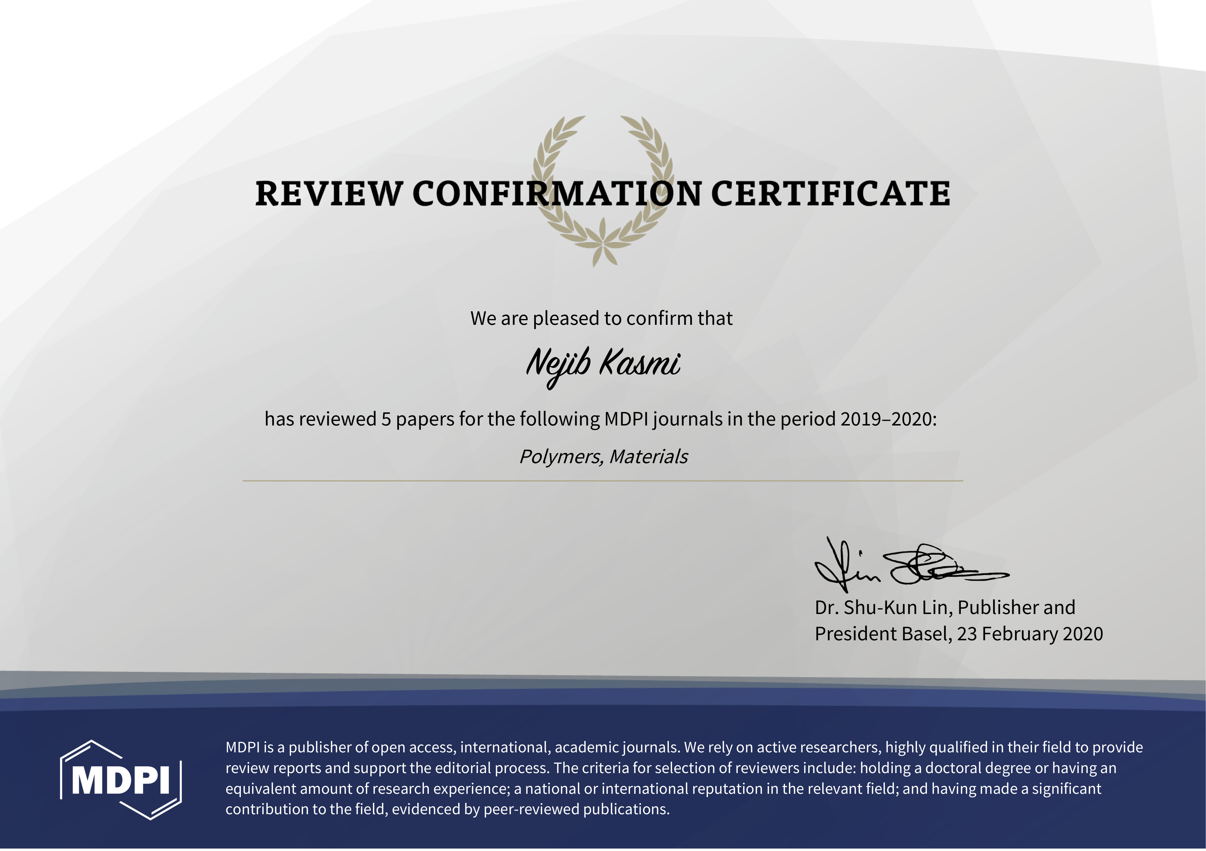Click the date 23 February 2020
Screen dimensions: 1206x851
tap(1029, 634)
